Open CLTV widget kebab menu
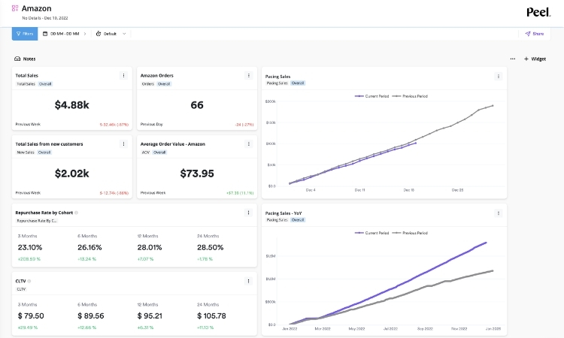The image size is (564, 338). [x=248, y=281]
